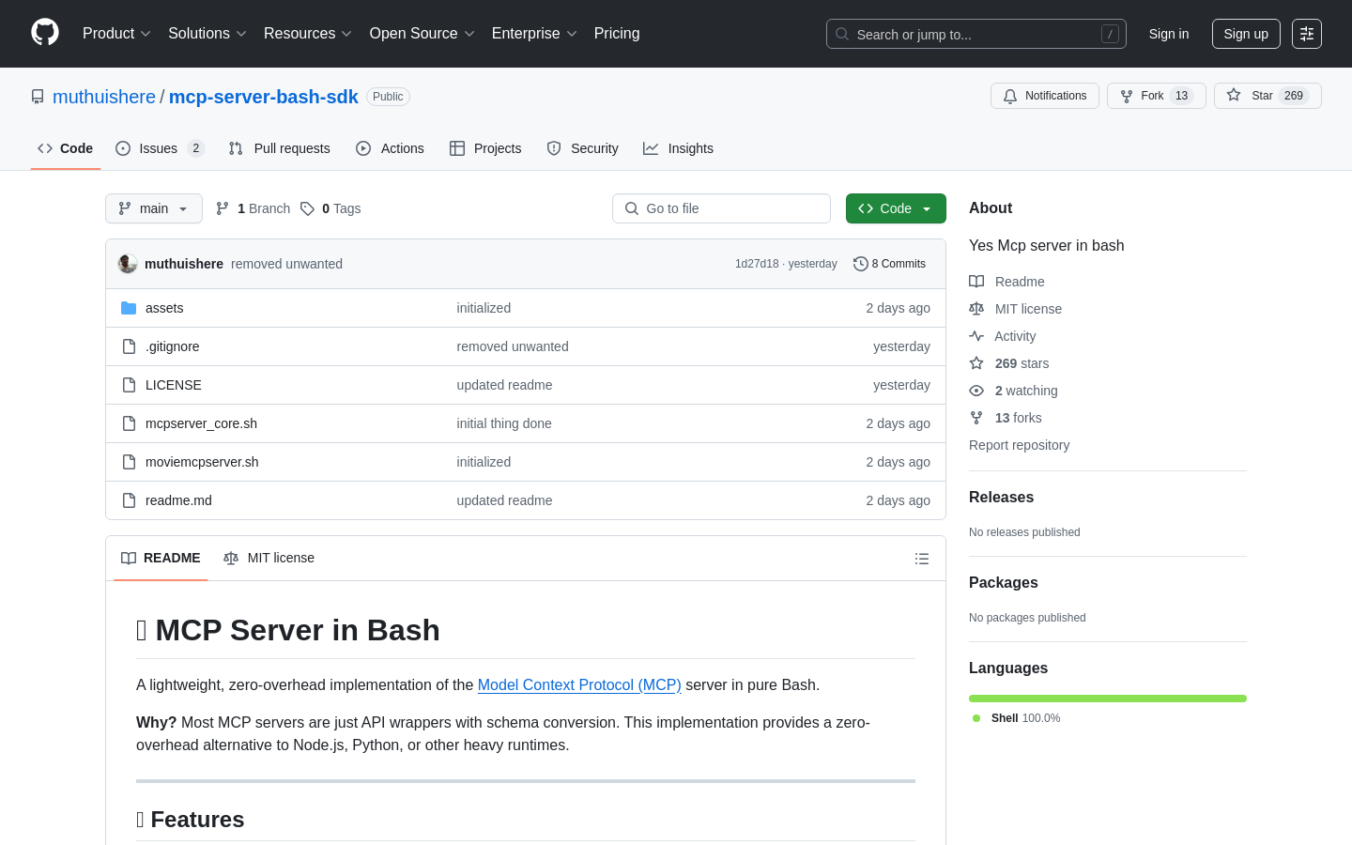Screen dimensions: 1352x845
Task: Expand the Open Source menu
Action: pos(422,33)
